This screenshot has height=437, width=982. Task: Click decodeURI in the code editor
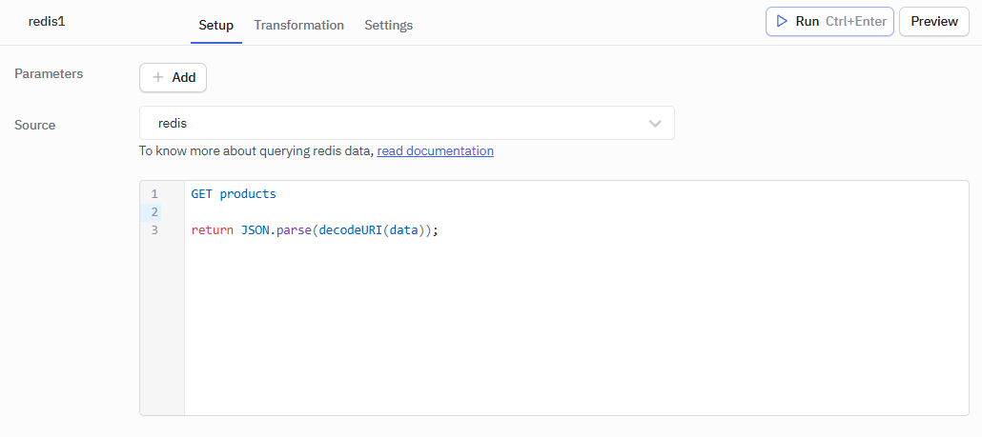click(x=350, y=229)
